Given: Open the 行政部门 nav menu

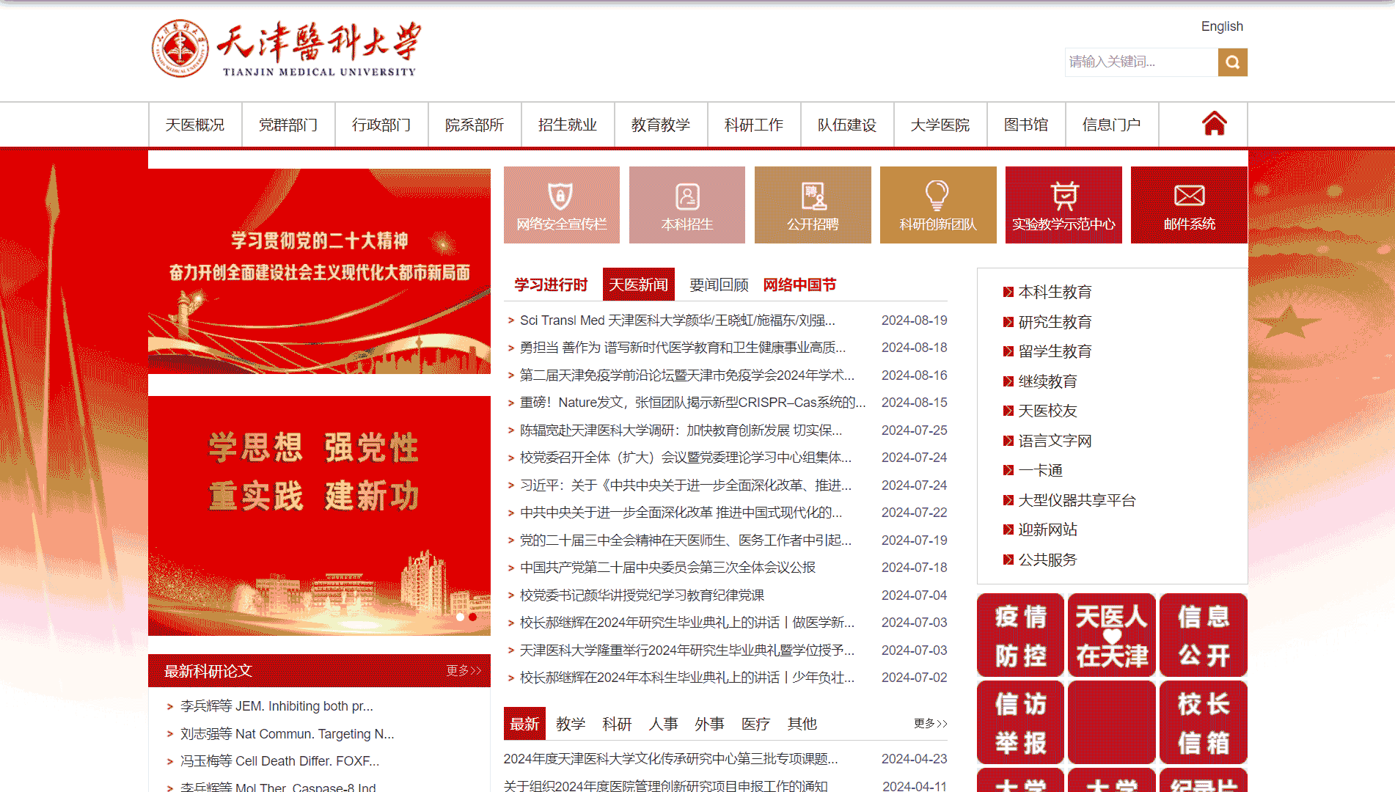Looking at the screenshot, I should [x=381, y=125].
